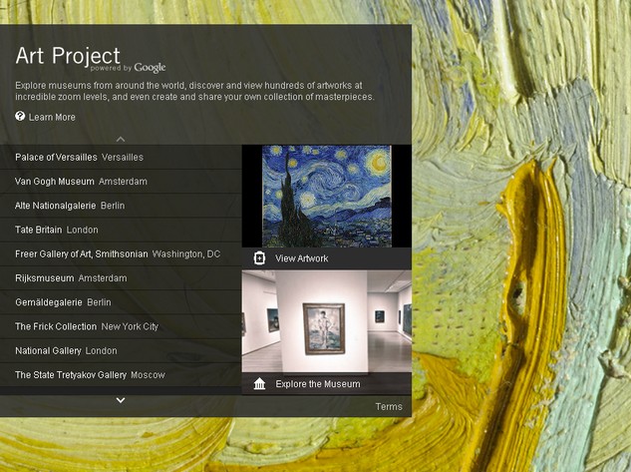The height and width of the screenshot is (472, 631).
Task: Click the View Artwork label
Action: (302, 258)
